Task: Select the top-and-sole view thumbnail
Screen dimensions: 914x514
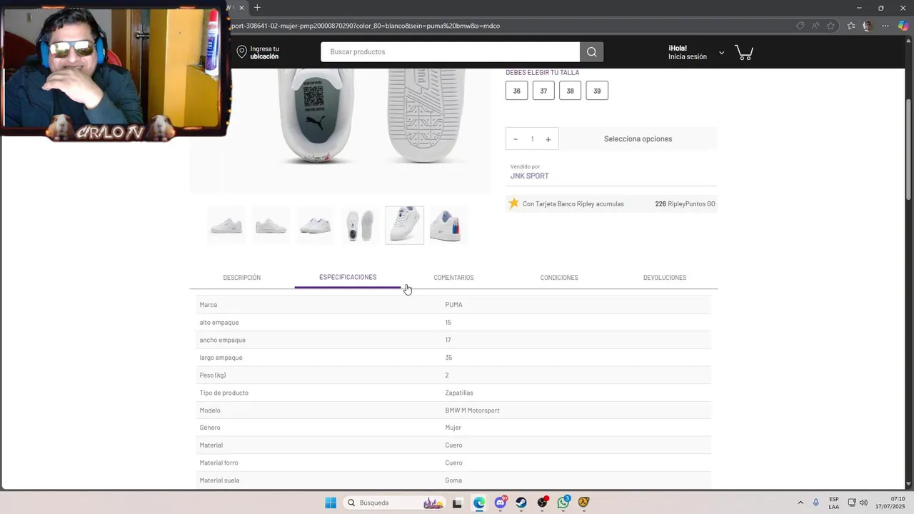Action: pyautogui.click(x=359, y=225)
